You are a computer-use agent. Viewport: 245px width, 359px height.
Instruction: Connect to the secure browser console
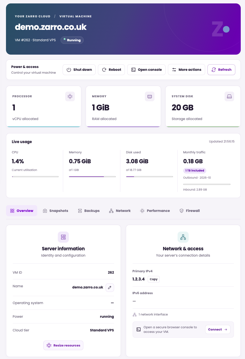click(x=218, y=329)
